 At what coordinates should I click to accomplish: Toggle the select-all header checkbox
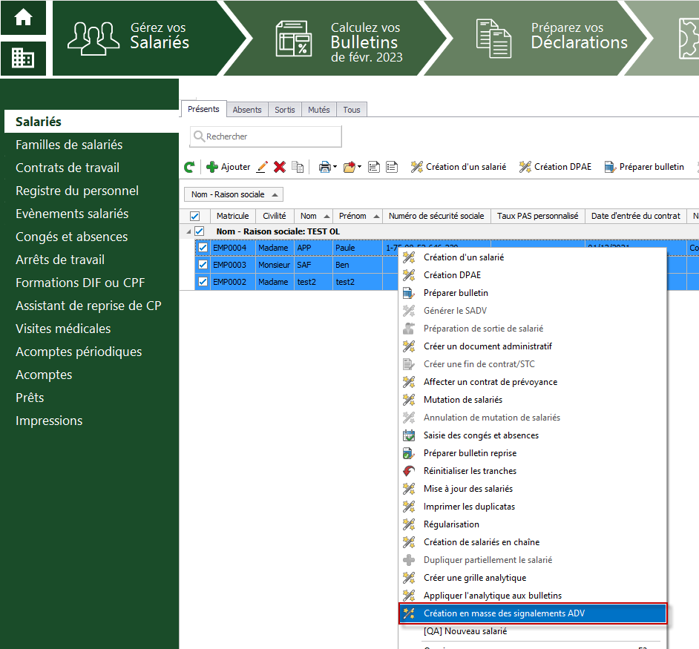point(195,216)
